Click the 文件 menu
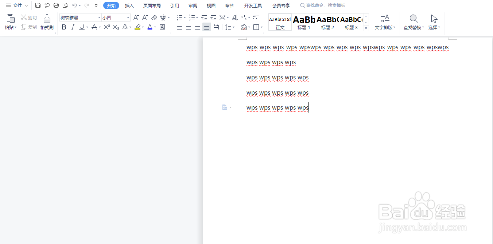The image size is (493, 244). (18, 5)
